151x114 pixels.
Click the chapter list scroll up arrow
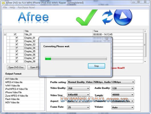(x=145, y=31)
